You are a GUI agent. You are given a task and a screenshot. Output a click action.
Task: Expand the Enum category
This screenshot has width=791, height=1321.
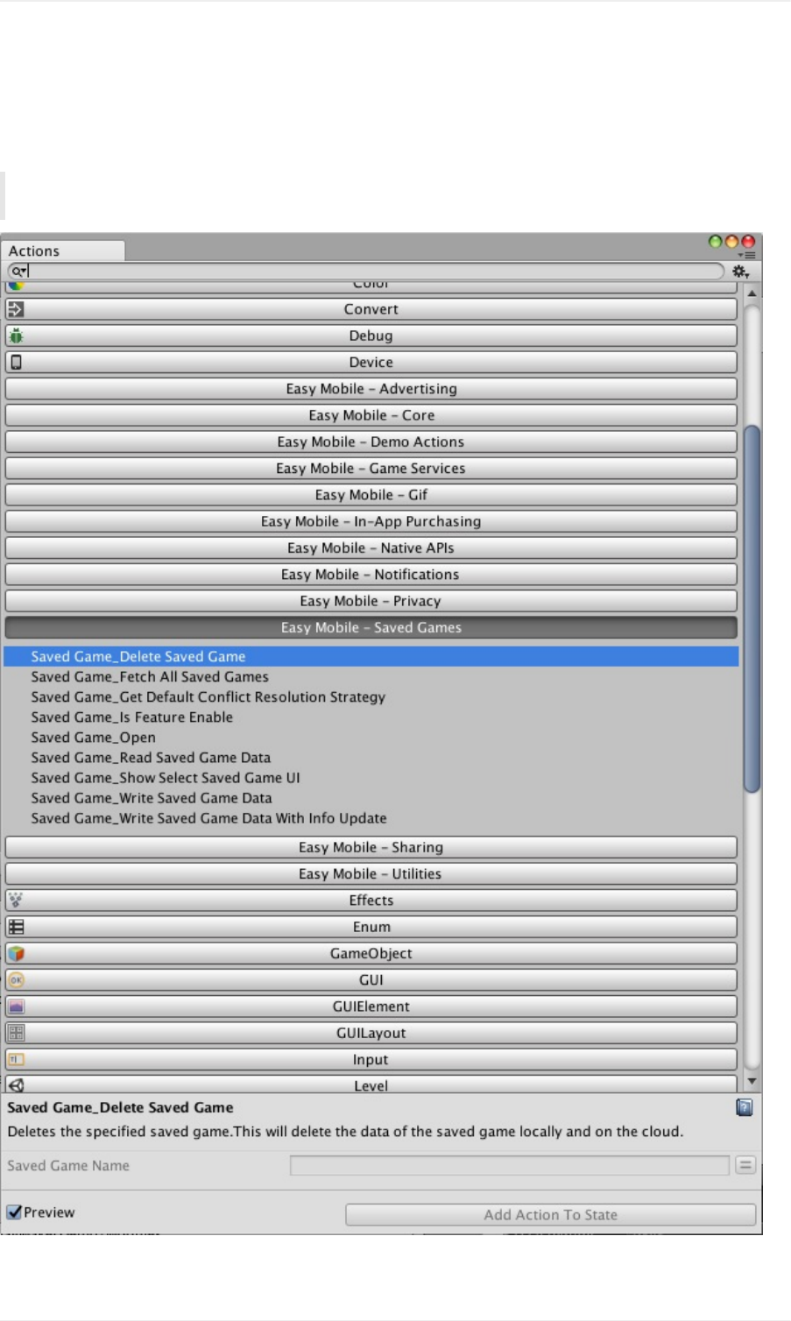point(371,927)
